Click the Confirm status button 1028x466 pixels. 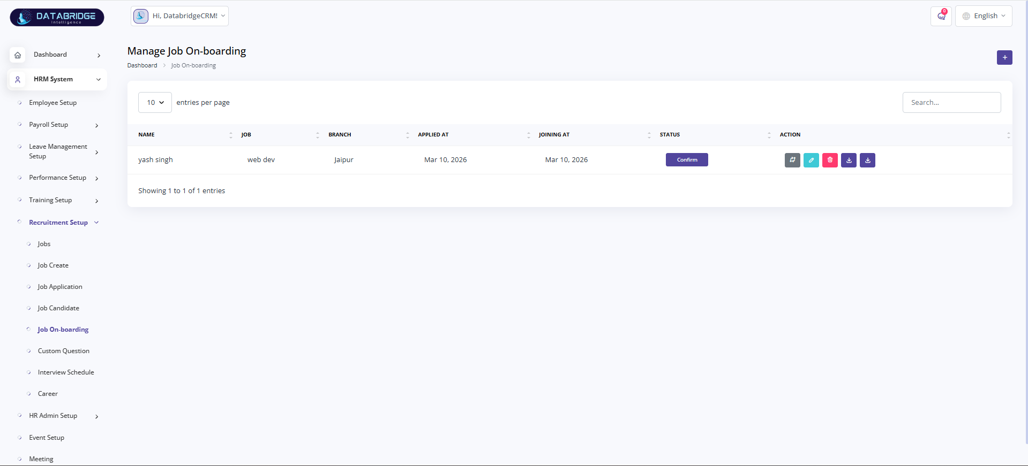click(687, 159)
